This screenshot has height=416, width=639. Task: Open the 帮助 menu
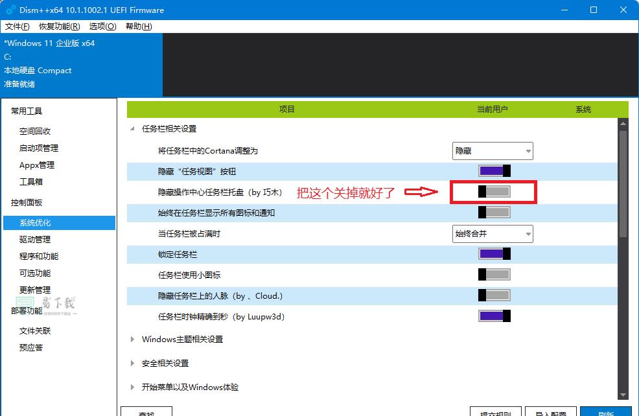click(137, 27)
